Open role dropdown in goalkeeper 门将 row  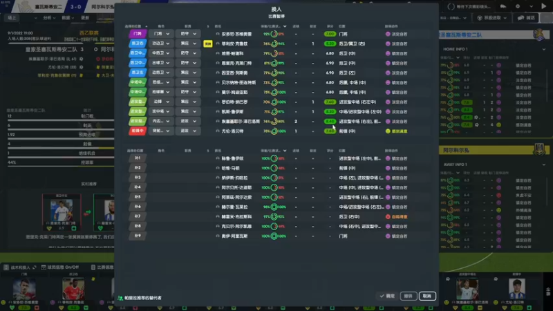click(x=161, y=34)
